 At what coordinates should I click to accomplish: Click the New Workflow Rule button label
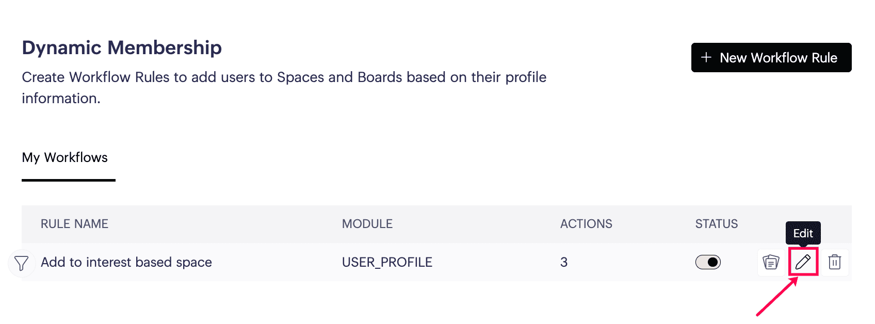click(778, 58)
